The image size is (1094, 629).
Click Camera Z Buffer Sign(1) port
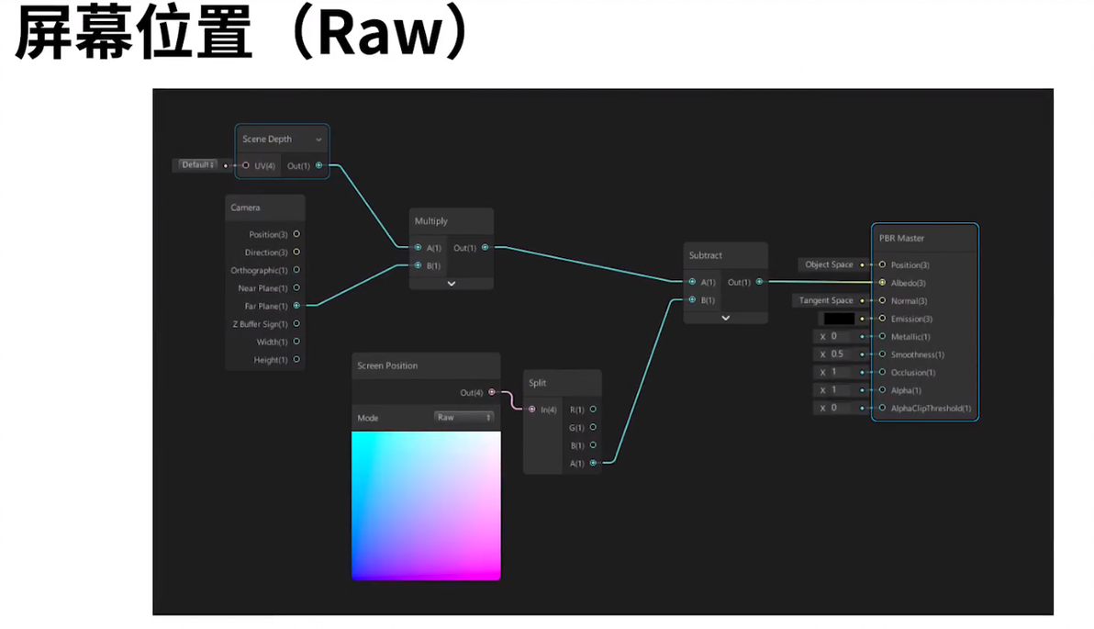tap(296, 324)
